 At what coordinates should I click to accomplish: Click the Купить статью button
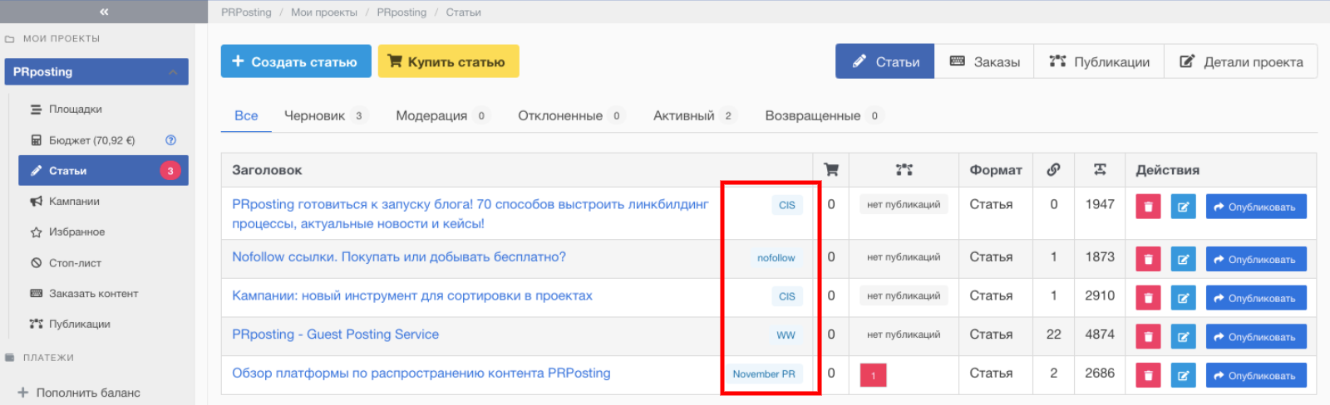[449, 61]
